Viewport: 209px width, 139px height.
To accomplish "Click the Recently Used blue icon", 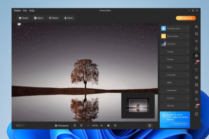I will [163, 28].
